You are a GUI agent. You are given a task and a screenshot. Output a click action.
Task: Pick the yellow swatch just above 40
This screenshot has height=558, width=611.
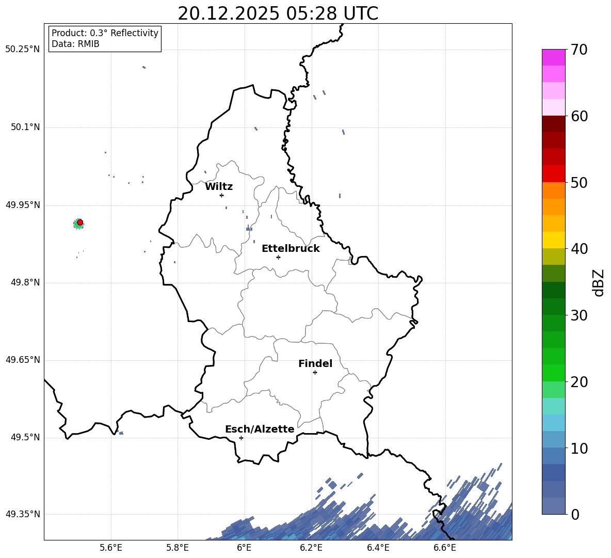[x=553, y=240]
